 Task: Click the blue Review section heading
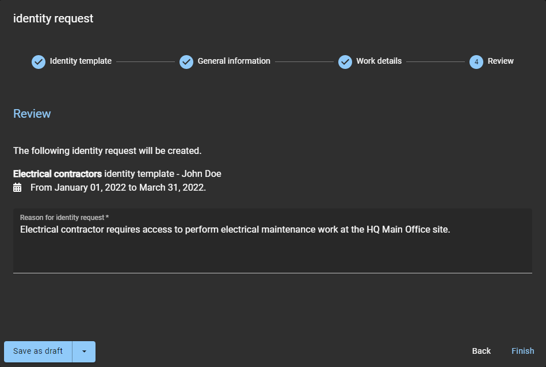[x=32, y=114]
